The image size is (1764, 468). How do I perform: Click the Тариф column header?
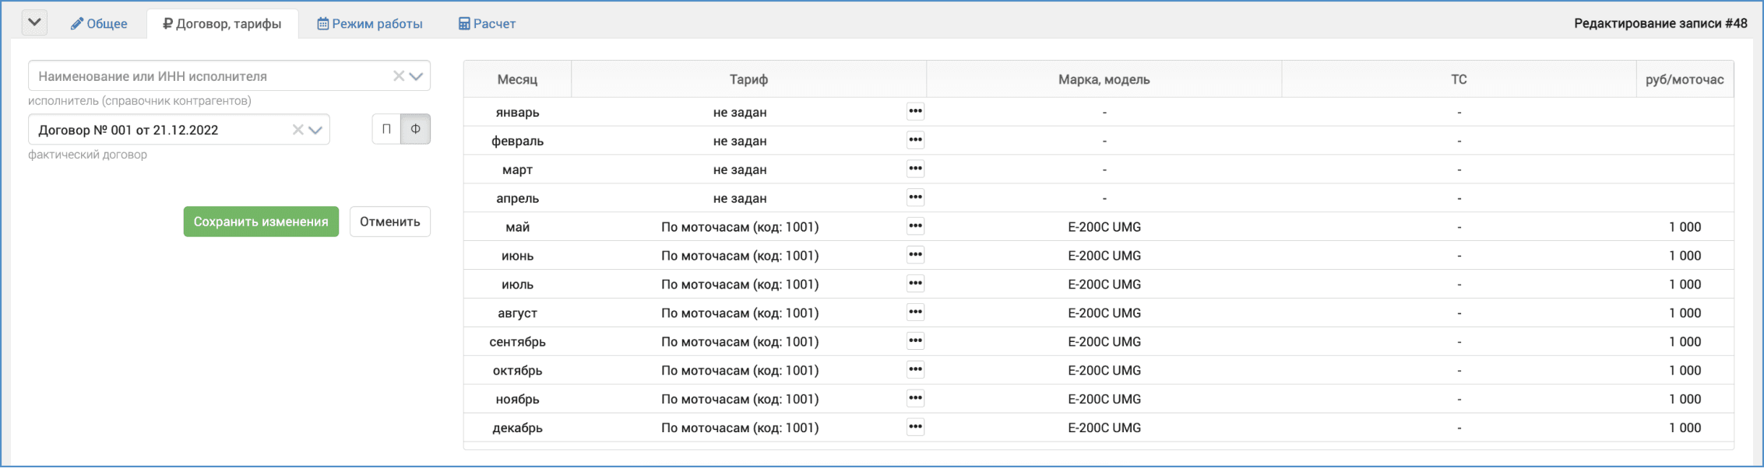coord(748,79)
